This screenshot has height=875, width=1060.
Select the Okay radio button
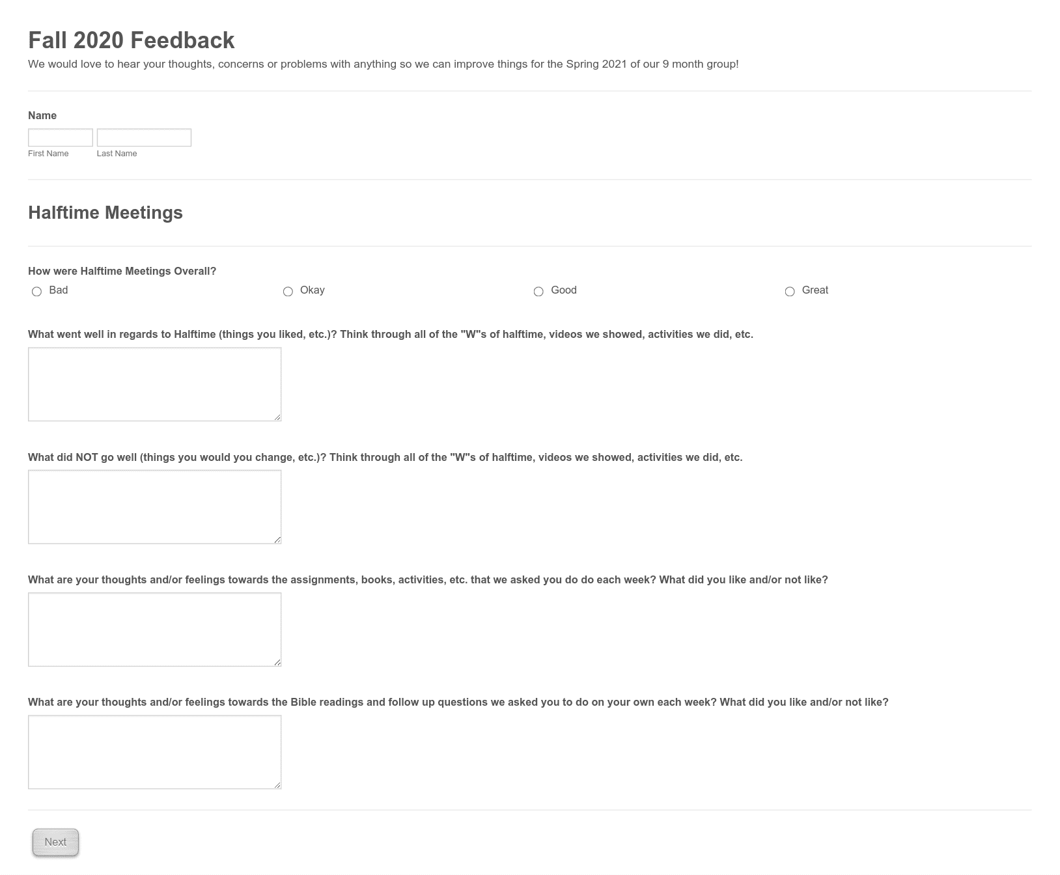(288, 292)
